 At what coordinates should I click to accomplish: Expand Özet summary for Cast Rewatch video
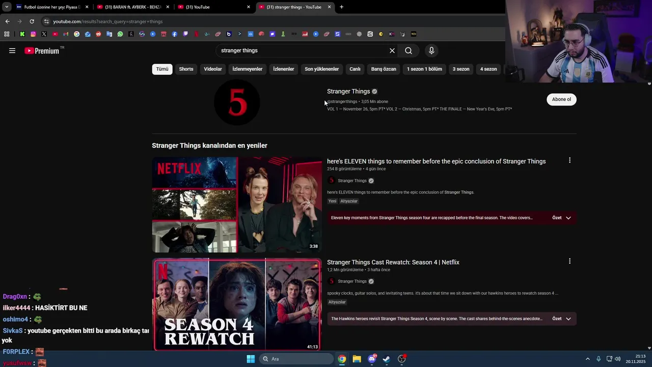(x=562, y=319)
